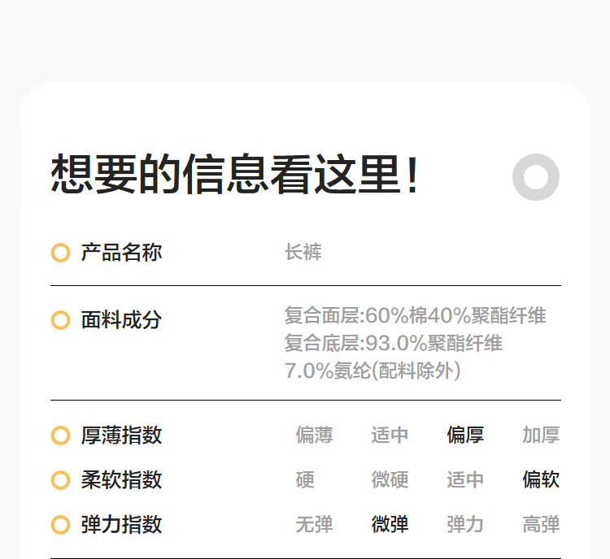Click the yellow circle beside 柔软指数

60,479
